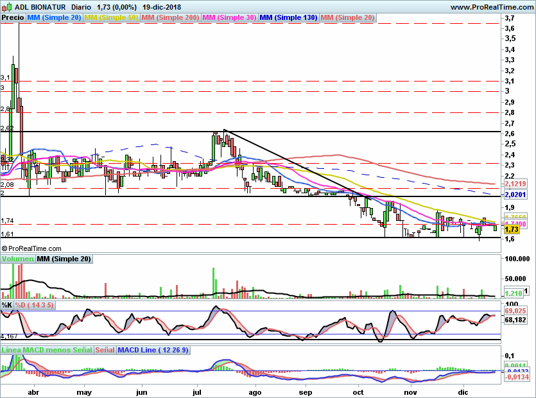Click the dark blue MM (Simple 130) label
The image size is (536, 398).
(x=288, y=17)
